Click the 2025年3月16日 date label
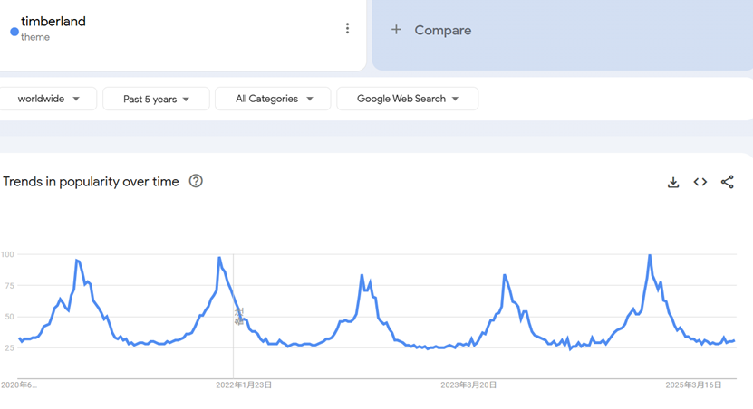The image size is (753, 409). pos(693,385)
